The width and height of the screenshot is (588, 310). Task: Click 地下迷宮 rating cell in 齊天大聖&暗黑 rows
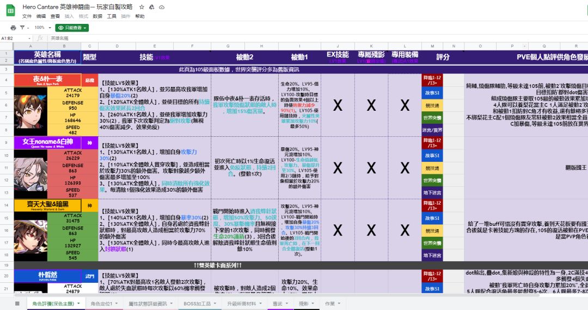pyautogui.click(x=432, y=255)
